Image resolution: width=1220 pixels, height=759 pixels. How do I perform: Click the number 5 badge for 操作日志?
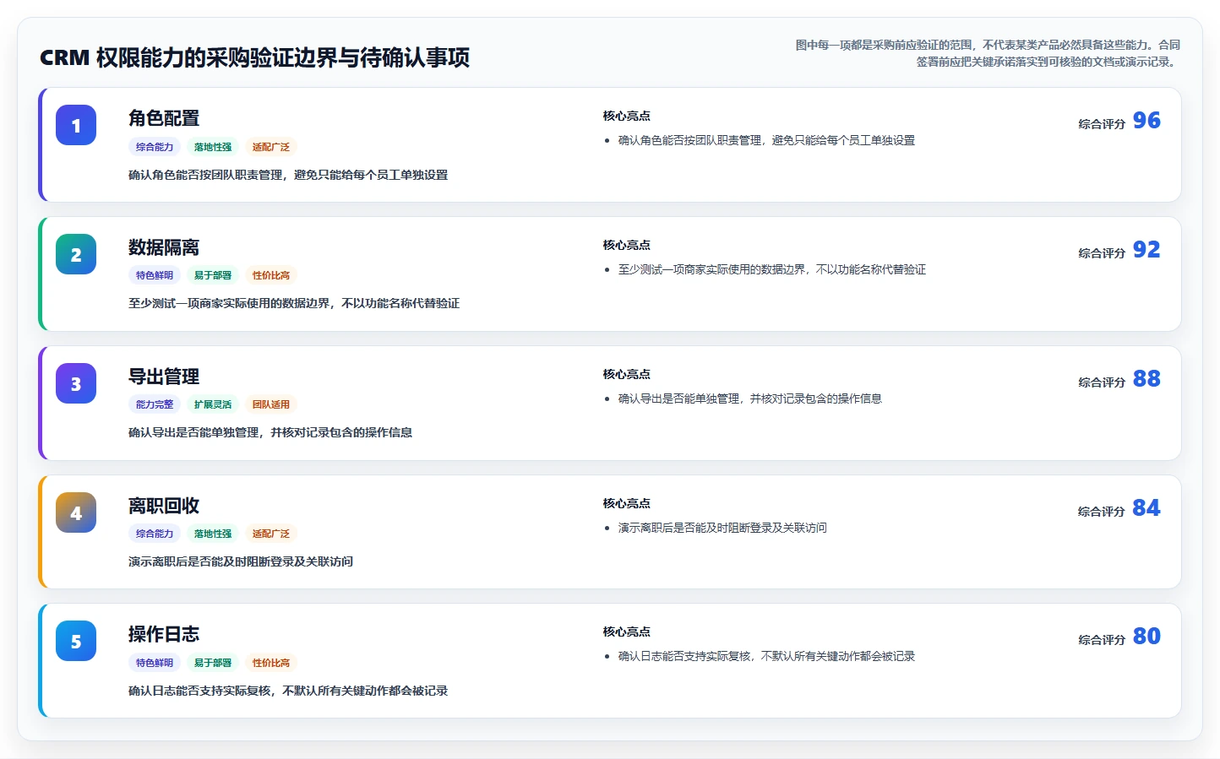click(76, 641)
